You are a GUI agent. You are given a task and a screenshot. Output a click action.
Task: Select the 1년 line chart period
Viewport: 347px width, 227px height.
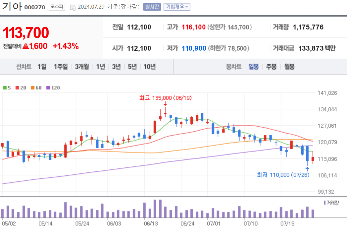click(100, 66)
